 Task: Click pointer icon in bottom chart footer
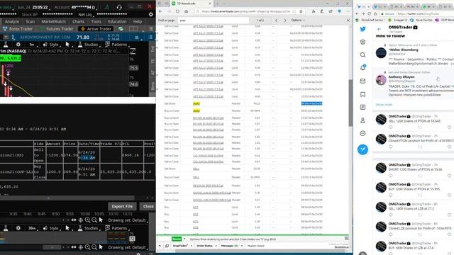[x=101, y=247]
